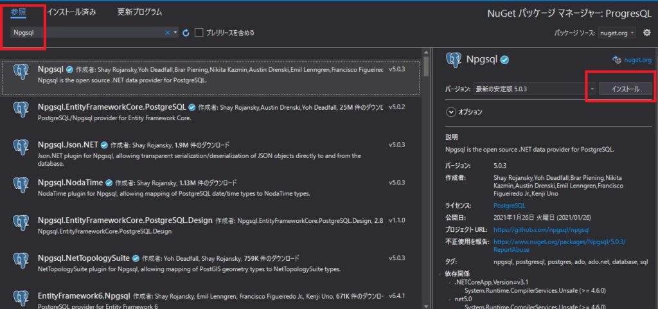Toggle プレリリースを含める checkbox
The image size is (658, 309).
pos(199,33)
